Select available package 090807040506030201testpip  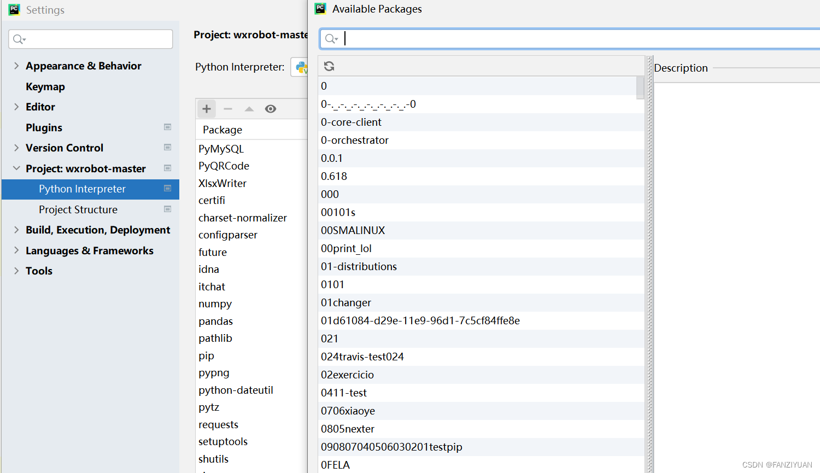pyautogui.click(x=482, y=447)
